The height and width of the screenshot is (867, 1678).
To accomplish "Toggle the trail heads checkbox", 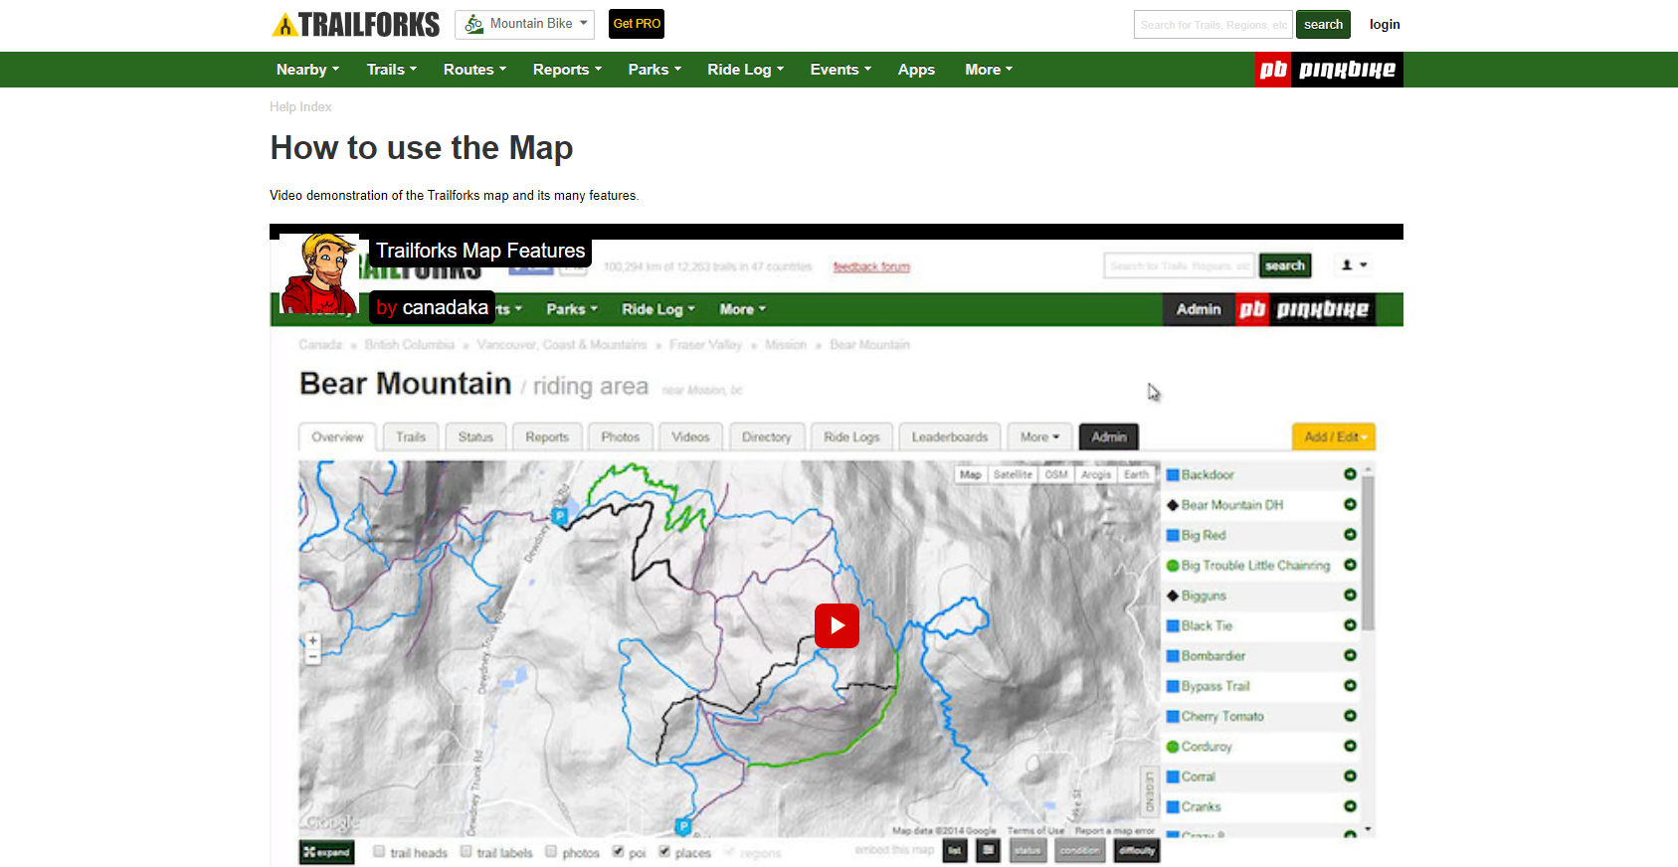I will click(x=379, y=851).
